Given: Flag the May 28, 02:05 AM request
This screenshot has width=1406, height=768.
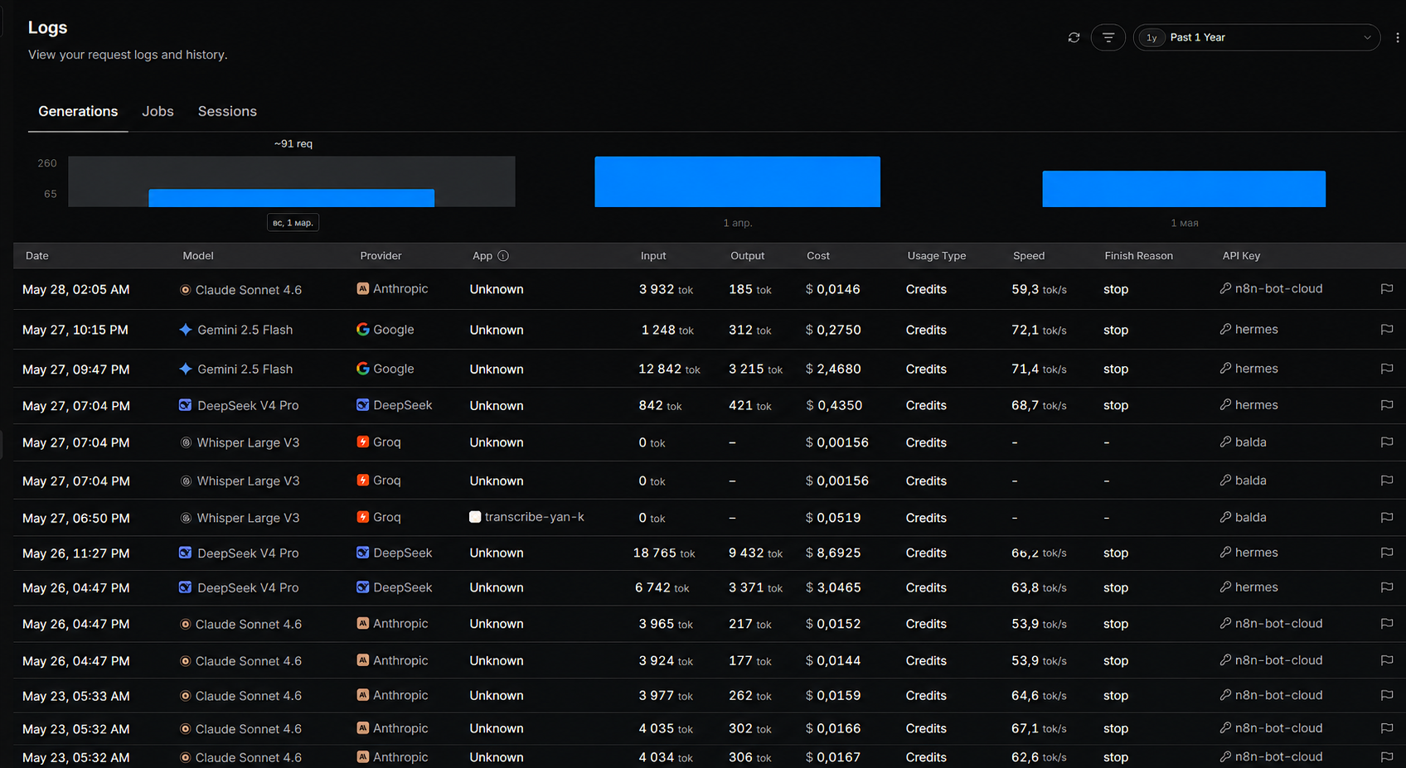Looking at the screenshot, I should click(x=1387, y=289).
